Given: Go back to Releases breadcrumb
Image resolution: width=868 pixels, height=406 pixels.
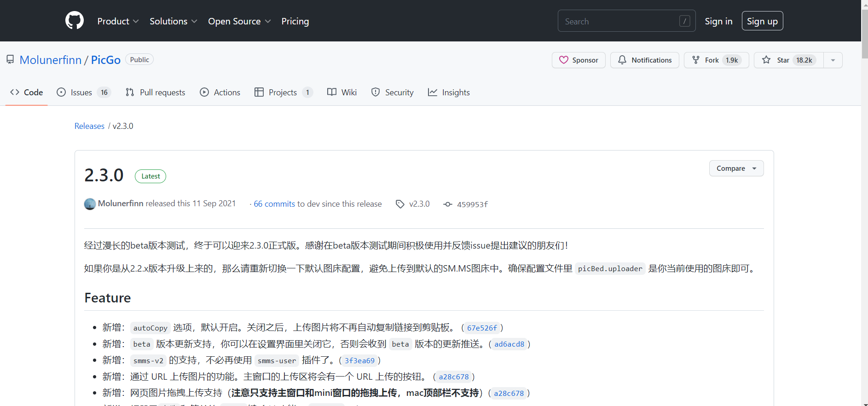Looking at the screenshot, I should pos(89,126).
